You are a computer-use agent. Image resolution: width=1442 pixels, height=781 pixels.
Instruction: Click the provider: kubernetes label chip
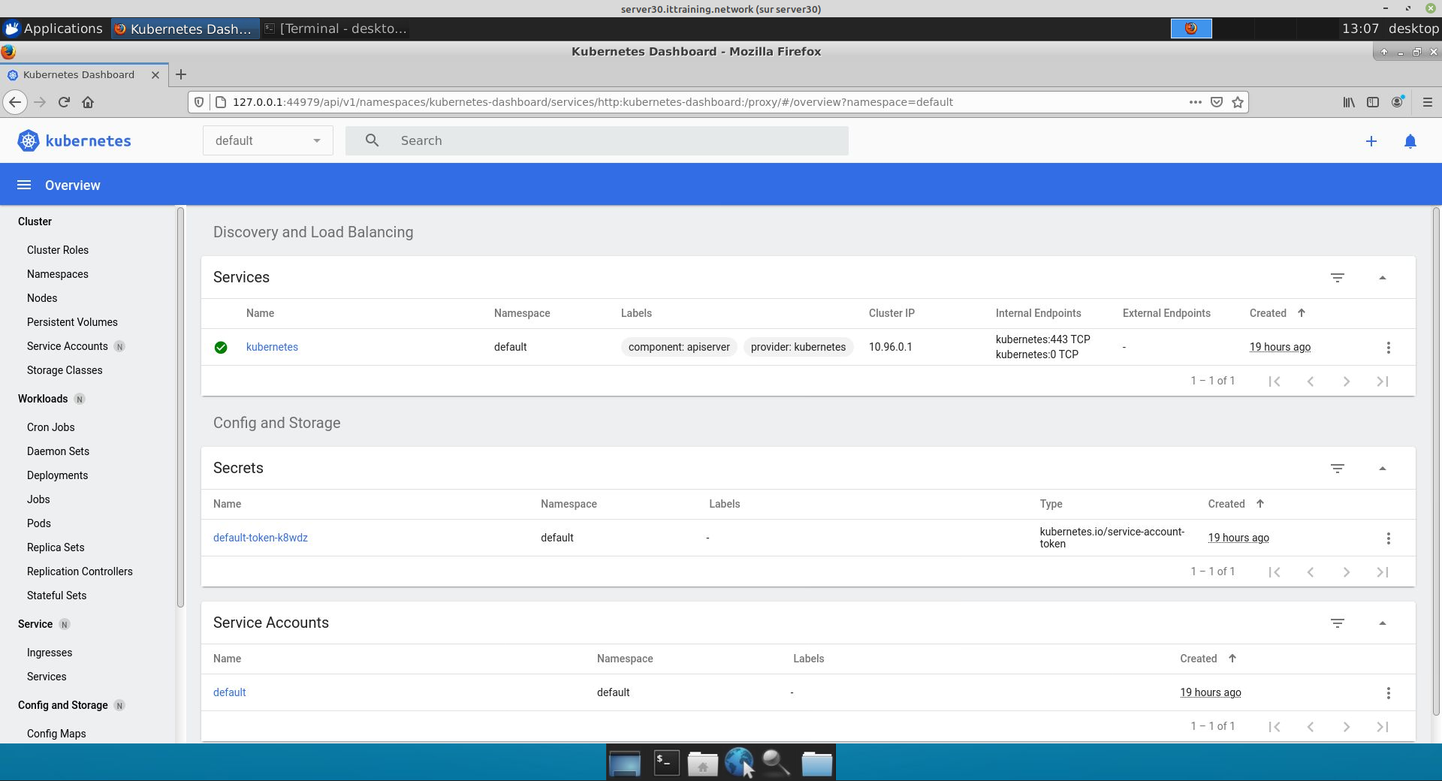tap(798, 347)
